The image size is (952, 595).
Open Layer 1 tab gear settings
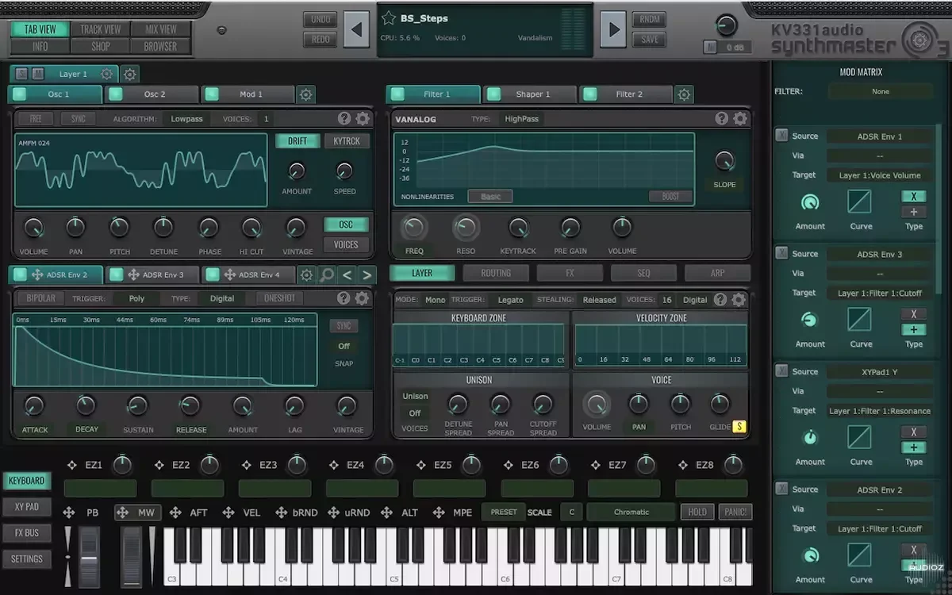(x=106, y=74)
